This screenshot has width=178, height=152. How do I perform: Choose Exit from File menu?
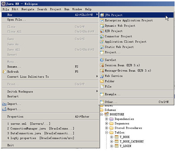11,145
